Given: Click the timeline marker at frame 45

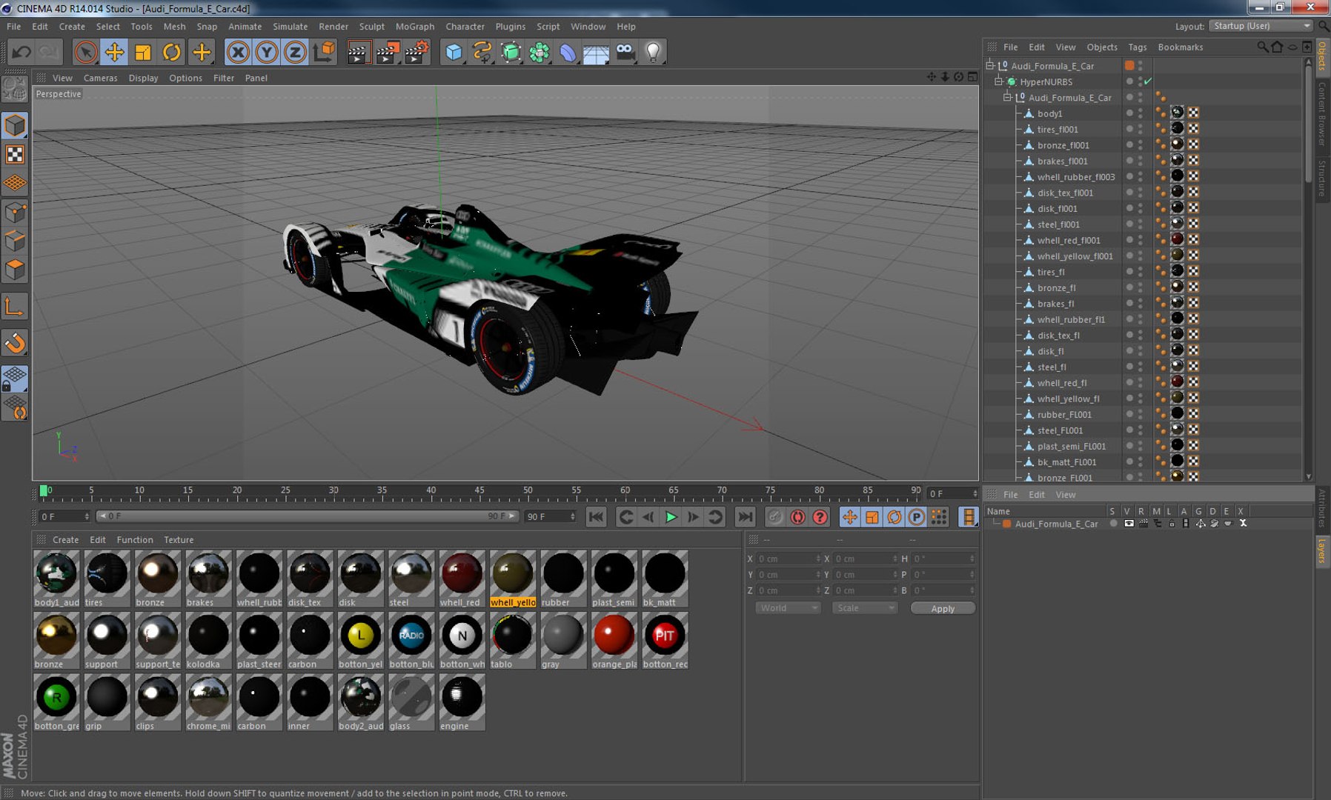Looking at the screenshot, I should pos(479,491).
